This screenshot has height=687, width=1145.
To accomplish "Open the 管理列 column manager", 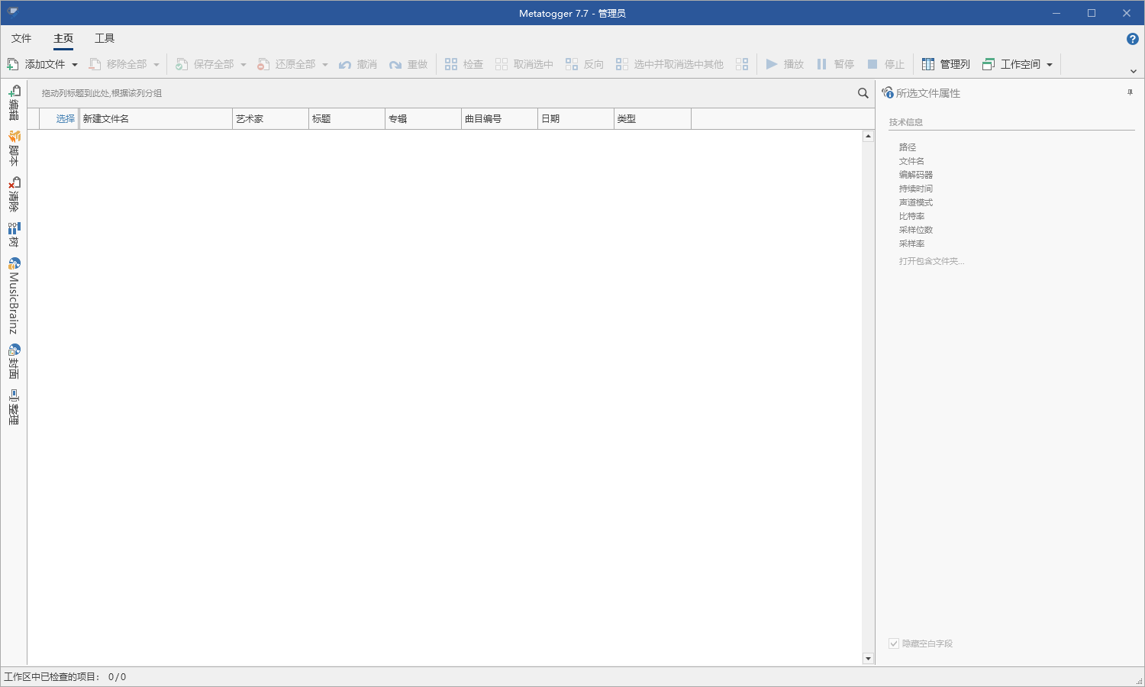I will point(946,64).
